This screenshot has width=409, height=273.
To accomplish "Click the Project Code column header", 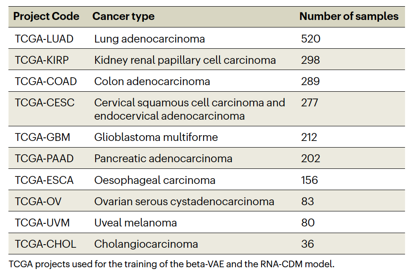I will pos(46,17).
